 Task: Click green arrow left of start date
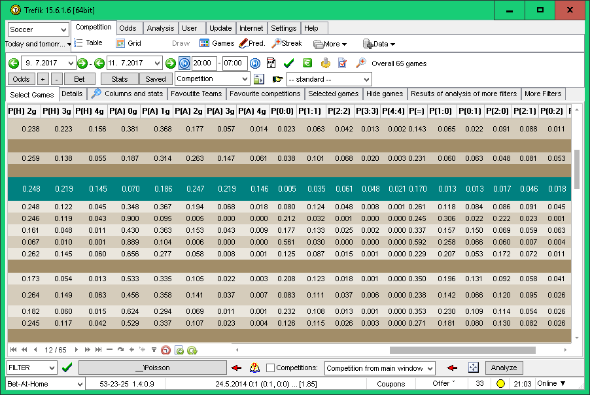click(14, 63)
